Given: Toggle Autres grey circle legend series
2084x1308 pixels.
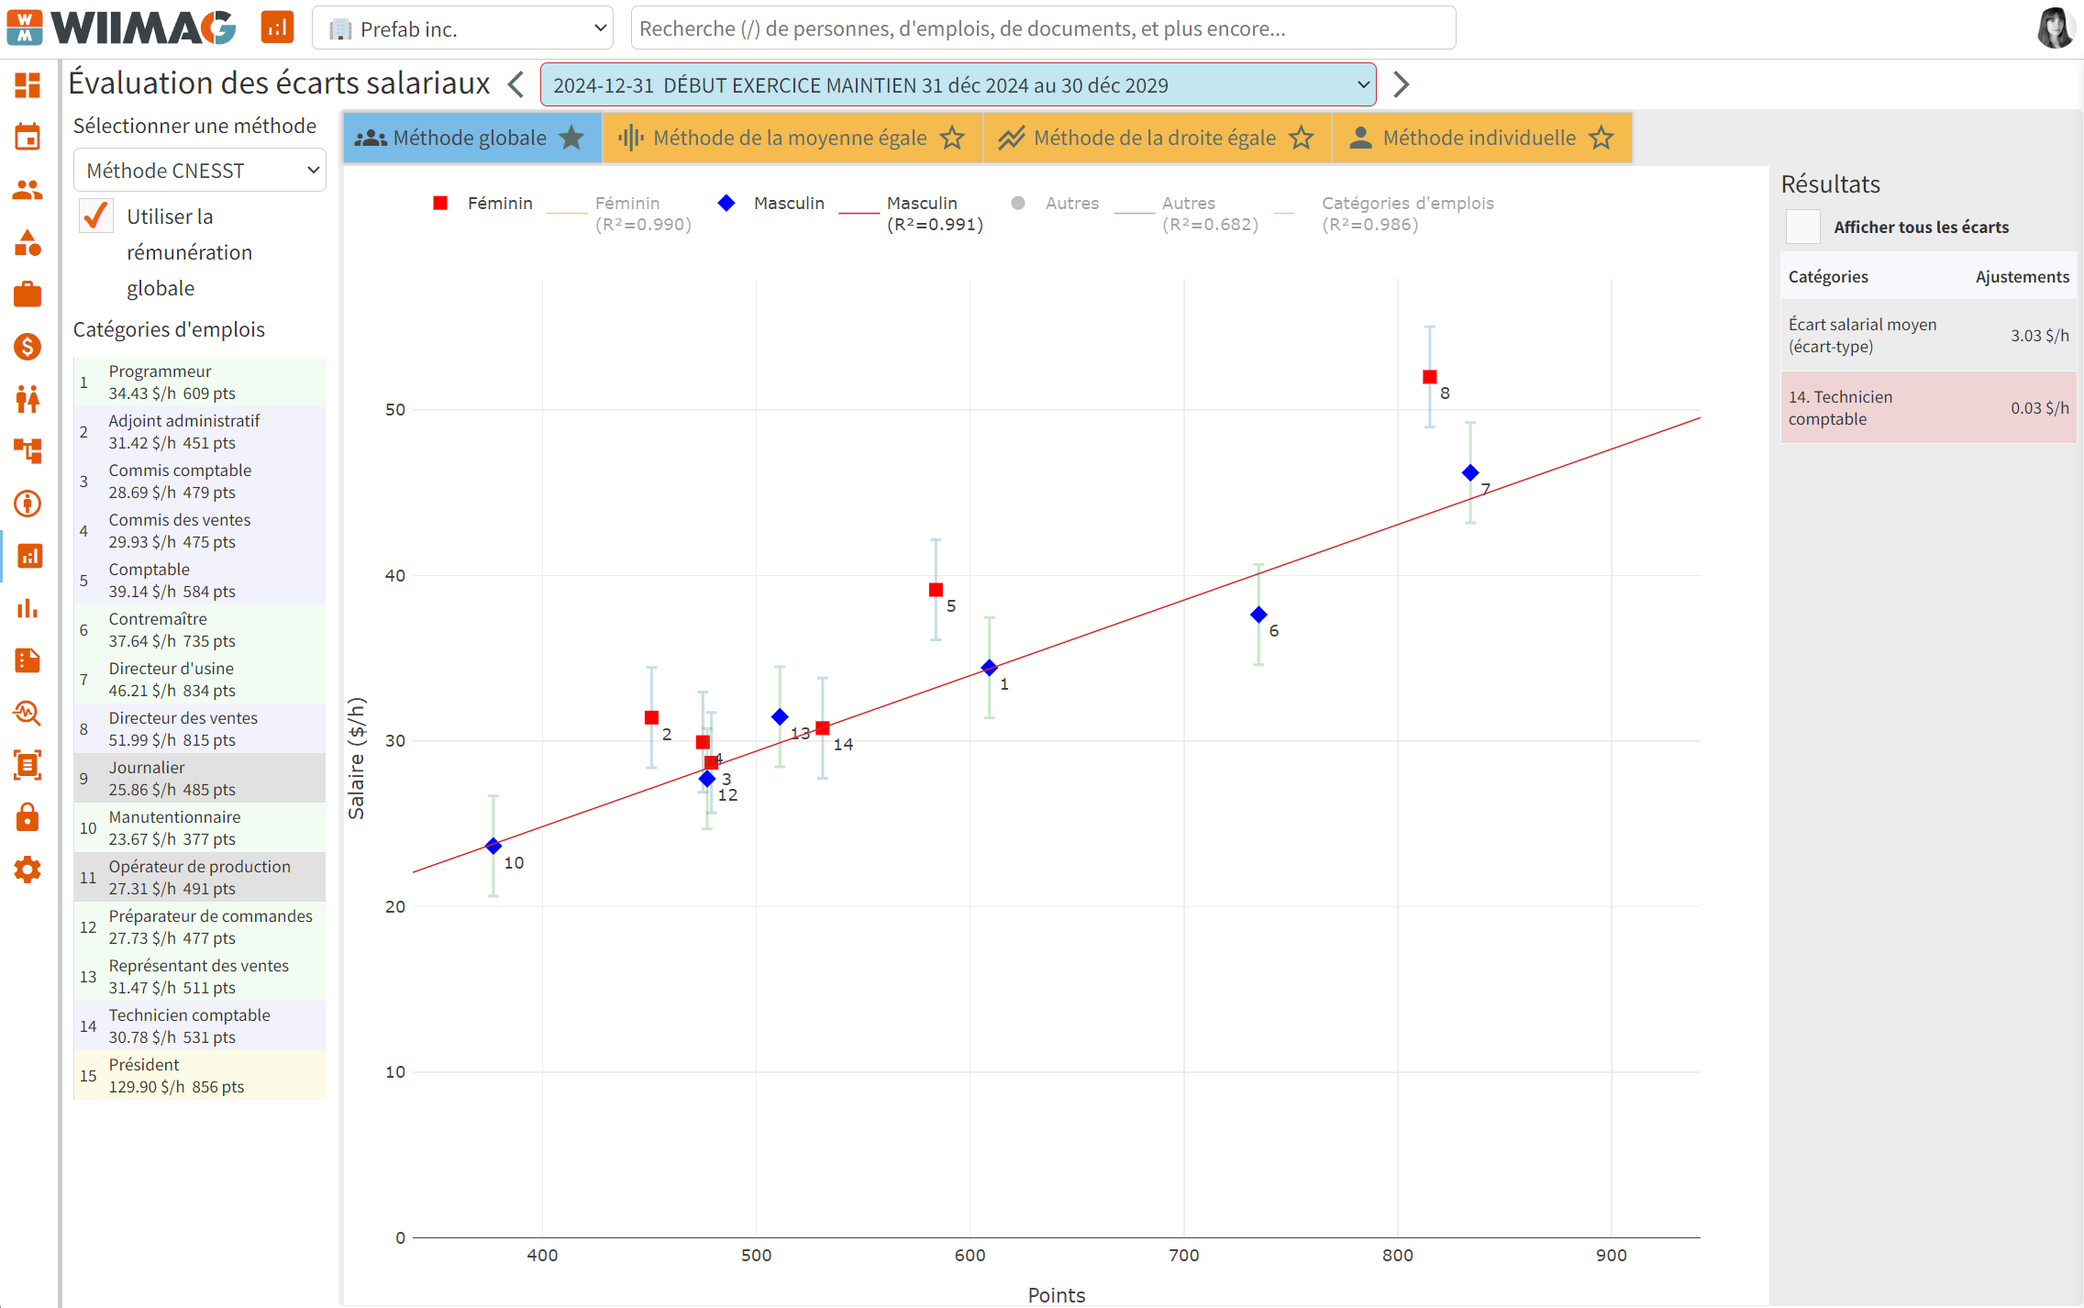Looking at the screenshot, I should click(1055, 203).
